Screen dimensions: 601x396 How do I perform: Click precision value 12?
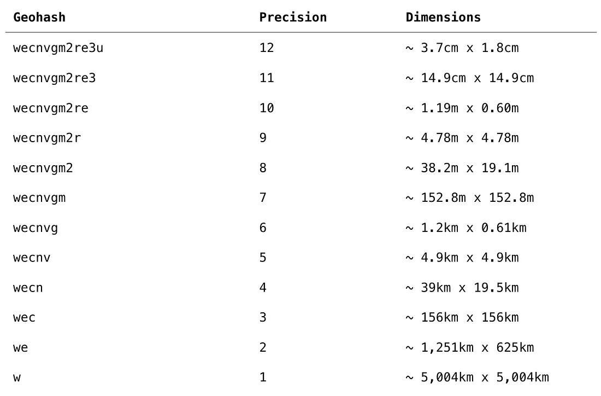point(267,48)
